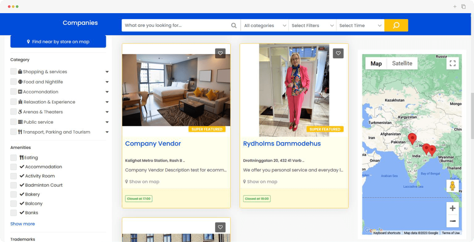Click SUPER FEATURED badge on Company Vendor

(207, 129)
